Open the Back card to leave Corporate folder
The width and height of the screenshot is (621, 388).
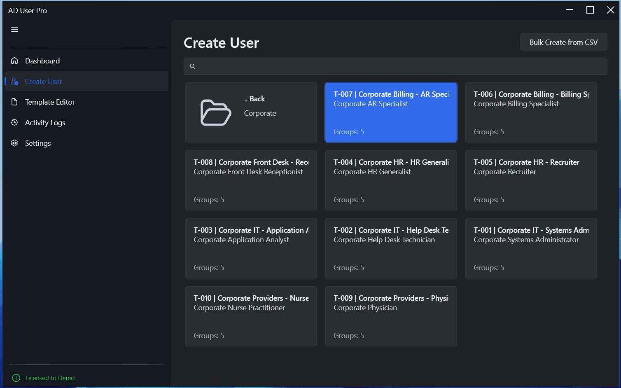coord(250,112)
